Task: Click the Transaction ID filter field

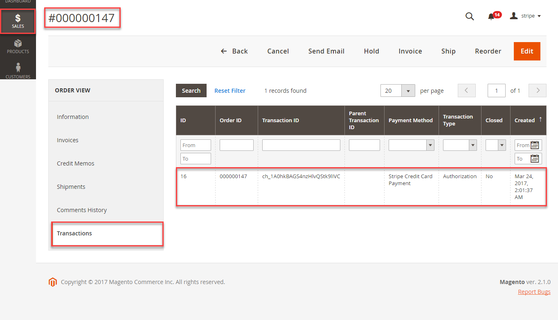Action: pyautogui.click(x=301, y=145)
